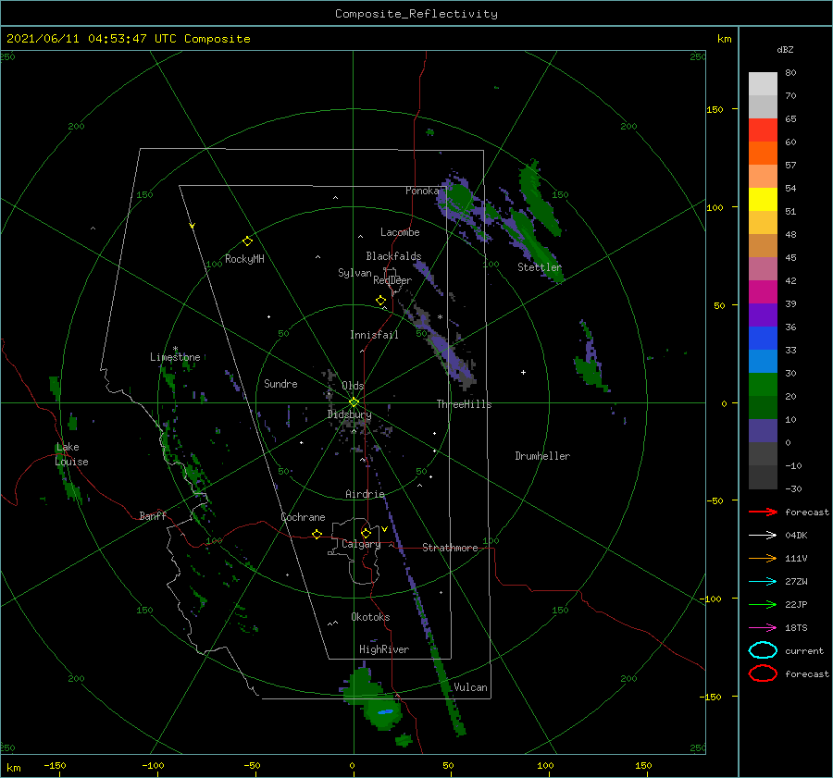Click the ThreeHills label
This screenshot has height=778, width=833.
click(464, 404)
